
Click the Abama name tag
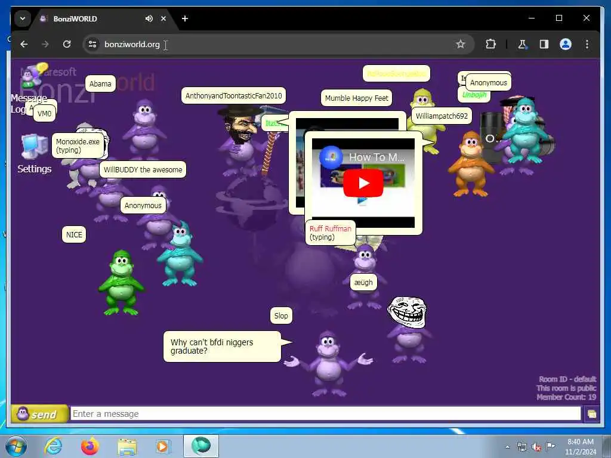point(100,83)
